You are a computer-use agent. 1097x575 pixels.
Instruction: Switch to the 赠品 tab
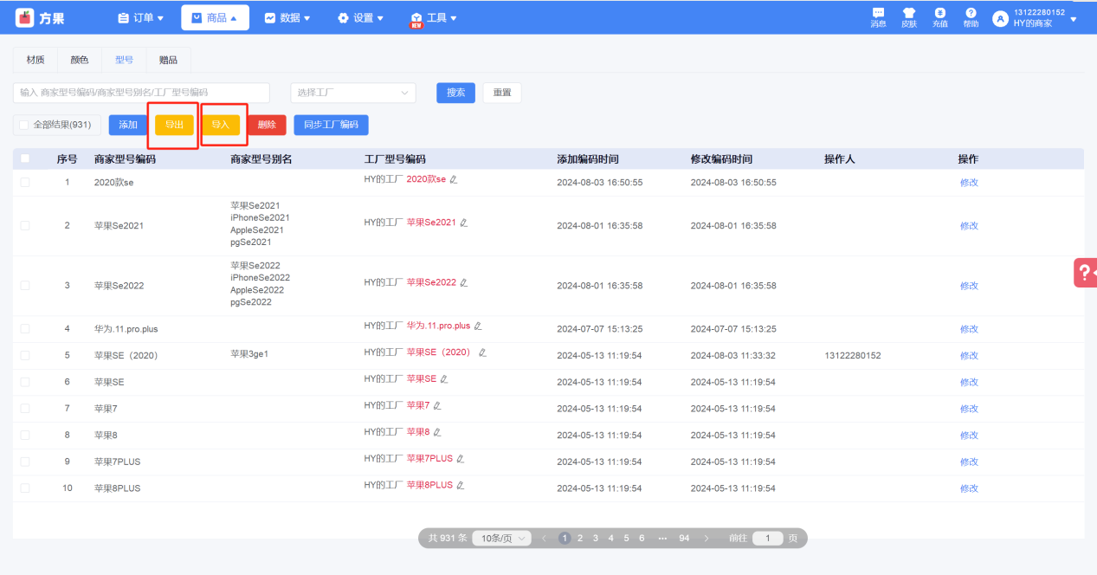click(x=168, y=60)
